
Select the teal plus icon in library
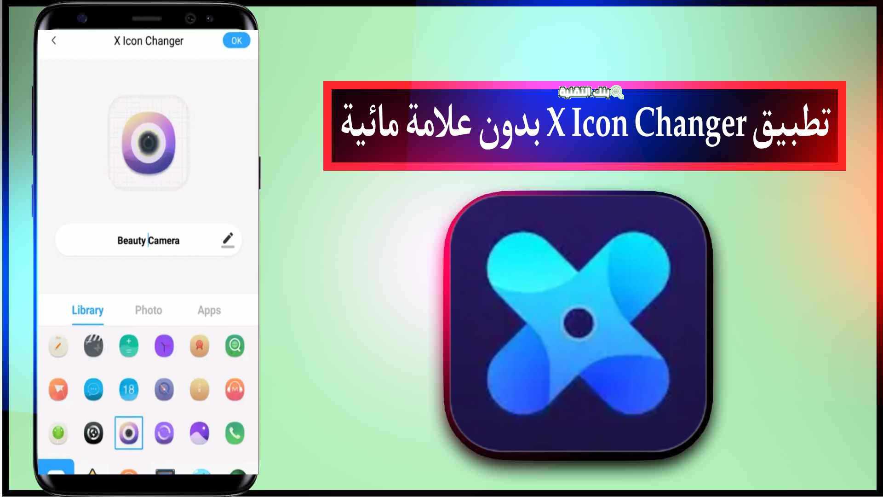tap(128, 346)
